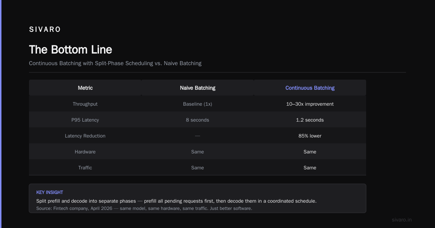The height and width of the screenshot is (228, 435).
Task: Click the Traffic row label
Action: (85, 168)
